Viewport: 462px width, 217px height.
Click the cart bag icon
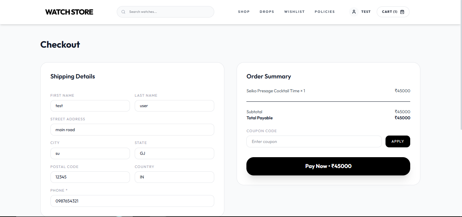[402, 11]
